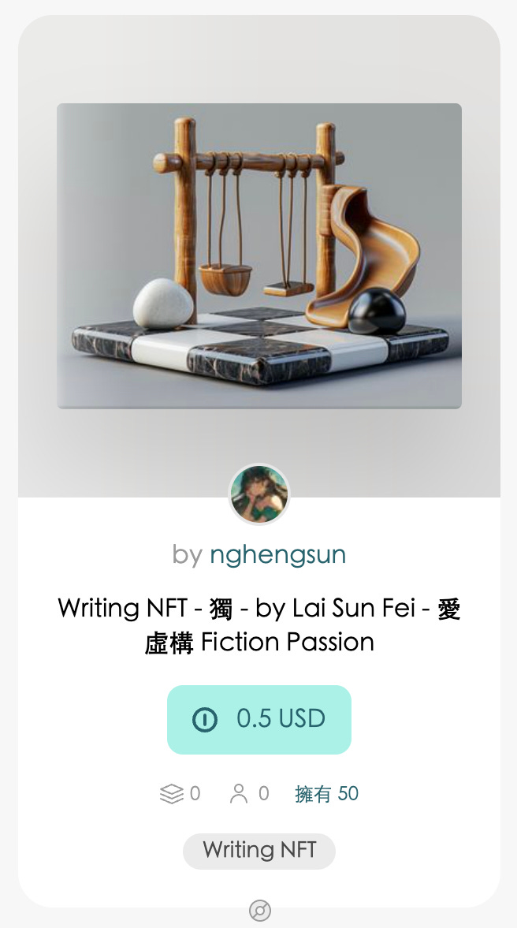The height and width of the screenshot is (928, 517).
Task: Click the zero beside the layers icon
Action: [195, 794]
